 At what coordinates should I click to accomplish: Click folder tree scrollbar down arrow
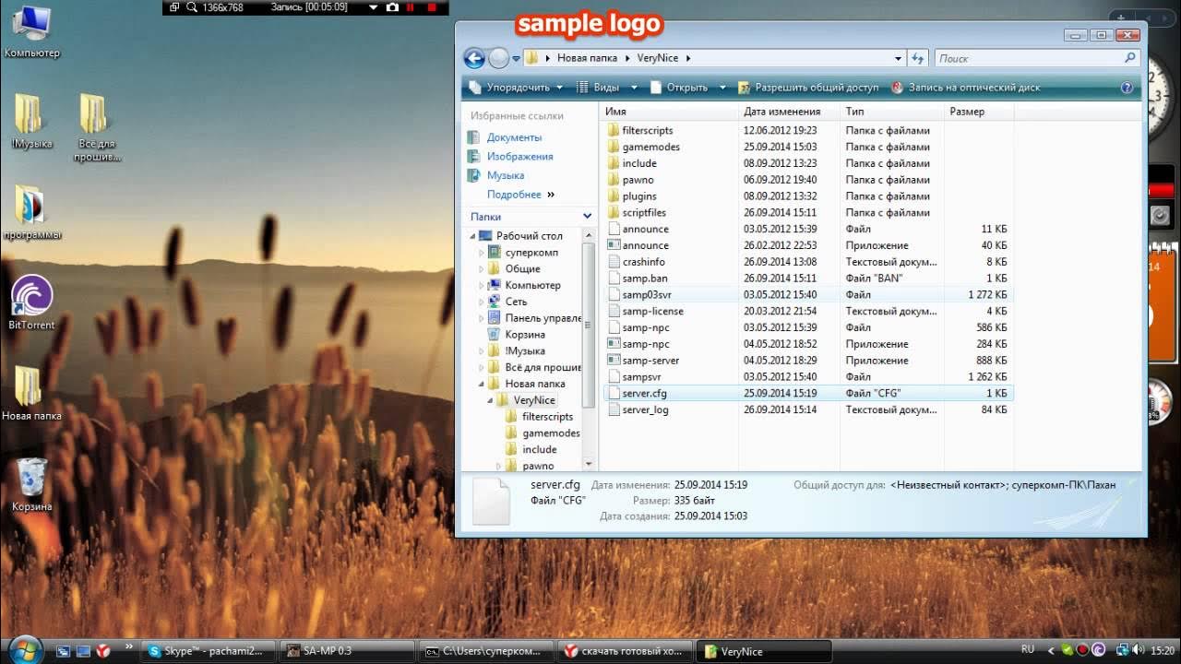(590, 462)
